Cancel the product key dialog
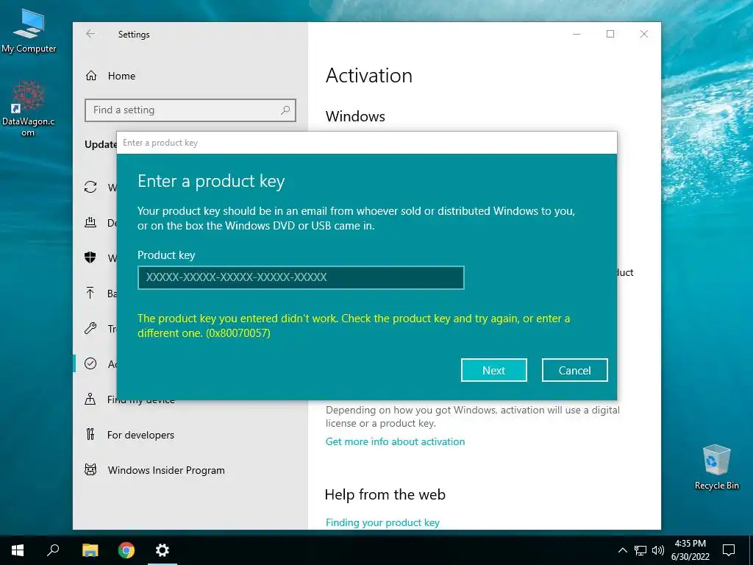The image size is (753, 565). tap(575, 370)
